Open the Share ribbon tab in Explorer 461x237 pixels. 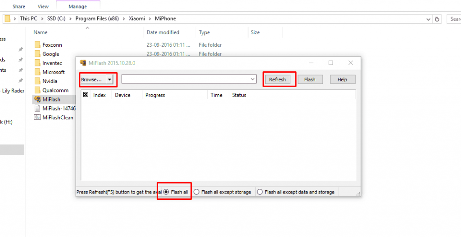click(x=19, y=6)
